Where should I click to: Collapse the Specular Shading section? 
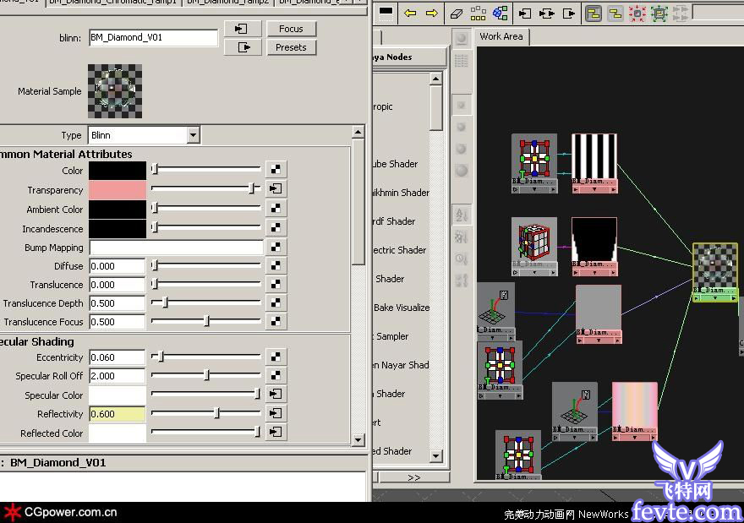[x=37, y=341]
